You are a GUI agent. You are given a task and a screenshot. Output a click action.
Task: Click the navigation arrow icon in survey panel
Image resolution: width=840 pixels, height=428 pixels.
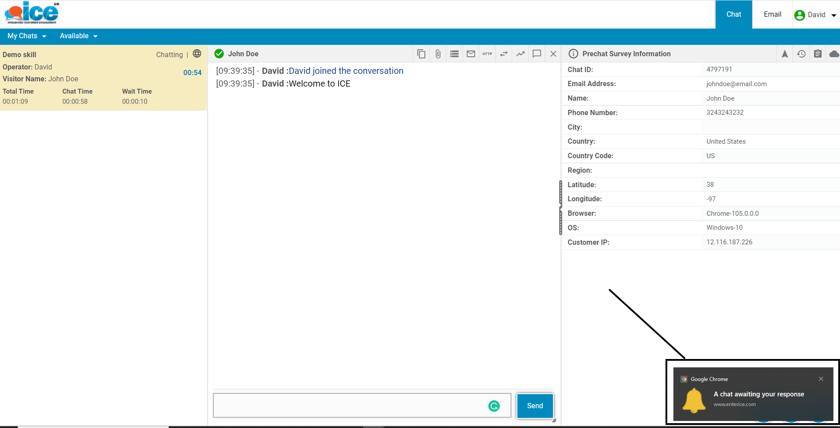[785, 54]
